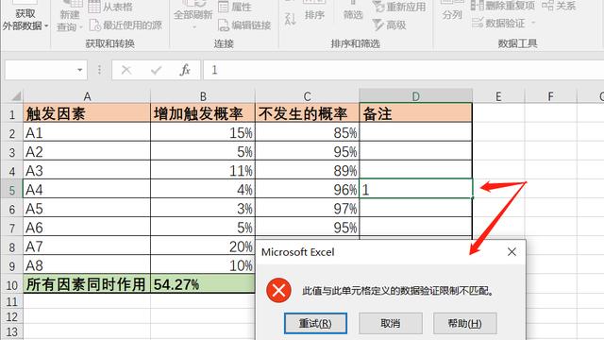Image resolution: width=604 pixels, height=340 pixels.
Task: Click 重试(R) in the Excel dialog
Action: click(x=315, y=323)
